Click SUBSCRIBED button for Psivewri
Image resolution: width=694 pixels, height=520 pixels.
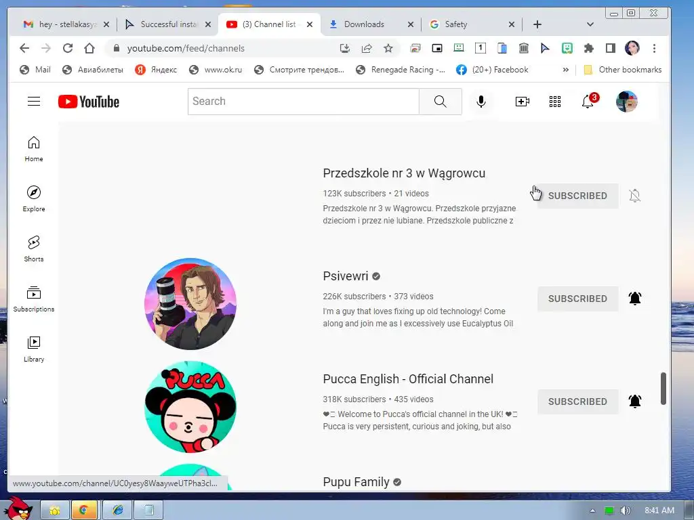(x=577, y=299)
